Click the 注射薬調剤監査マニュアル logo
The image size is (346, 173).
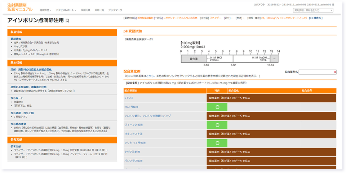20,7
